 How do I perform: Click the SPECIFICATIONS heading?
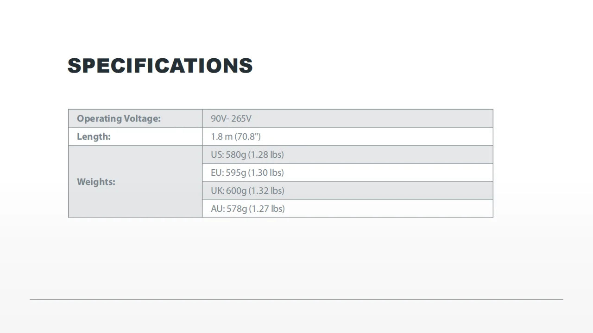click(160, 66)
